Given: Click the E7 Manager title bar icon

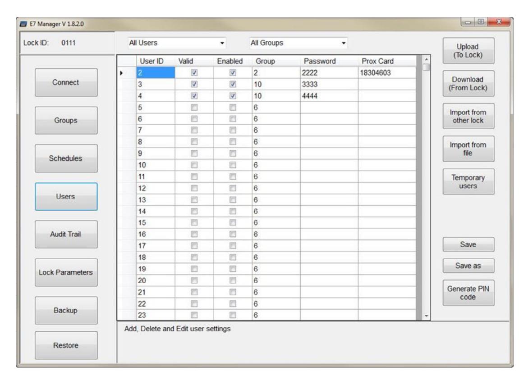Looking at the screenshot, I should point(23,24).
